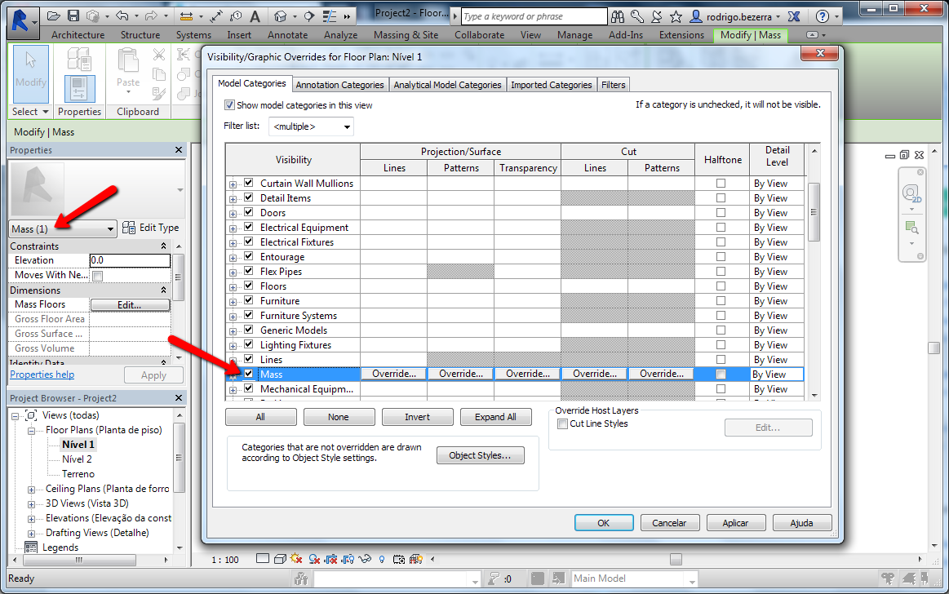Click the Properties palette icon in ribbon
Viewport: 949px width, 594px height.
click(x=79, y=89)
